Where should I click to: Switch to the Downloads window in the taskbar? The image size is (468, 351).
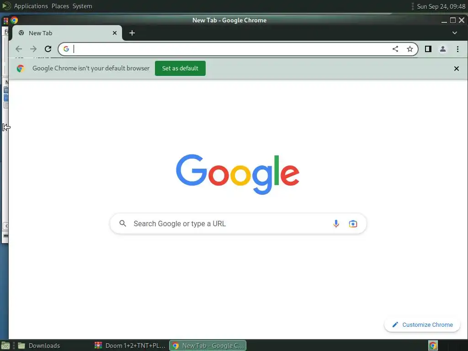tap(54, 346)
